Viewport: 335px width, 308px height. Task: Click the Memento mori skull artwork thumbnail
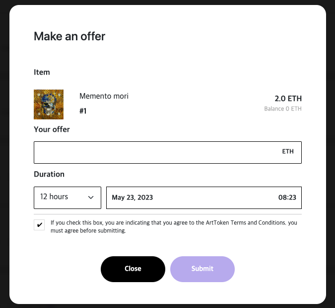tap(49, 104)
